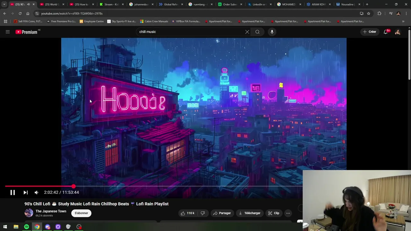Screen dimensions: 411x231
Task: Clear the 'chill music' search text
Action: pyautogui.click(x=247, y=32)
